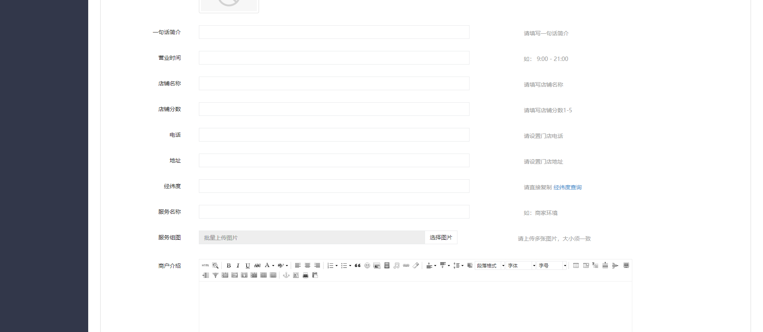The width and height of the screenshot is (763, 332).
Task: Apply strikethrough formatting in editor
Action: coord(257,265)
